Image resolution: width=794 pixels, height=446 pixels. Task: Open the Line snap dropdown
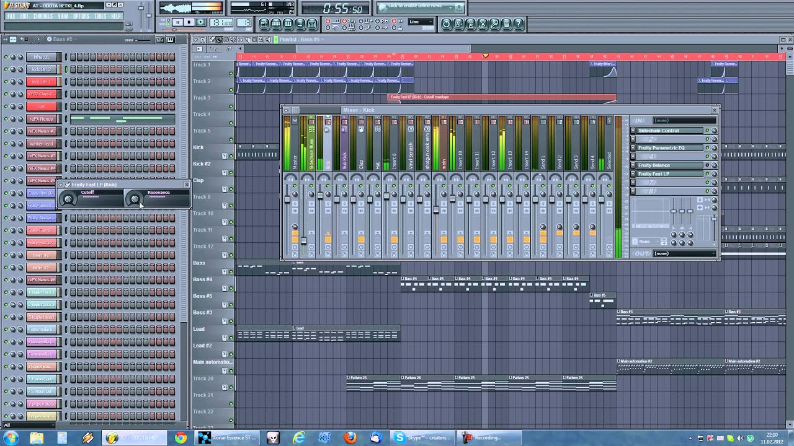click(421, 22)
